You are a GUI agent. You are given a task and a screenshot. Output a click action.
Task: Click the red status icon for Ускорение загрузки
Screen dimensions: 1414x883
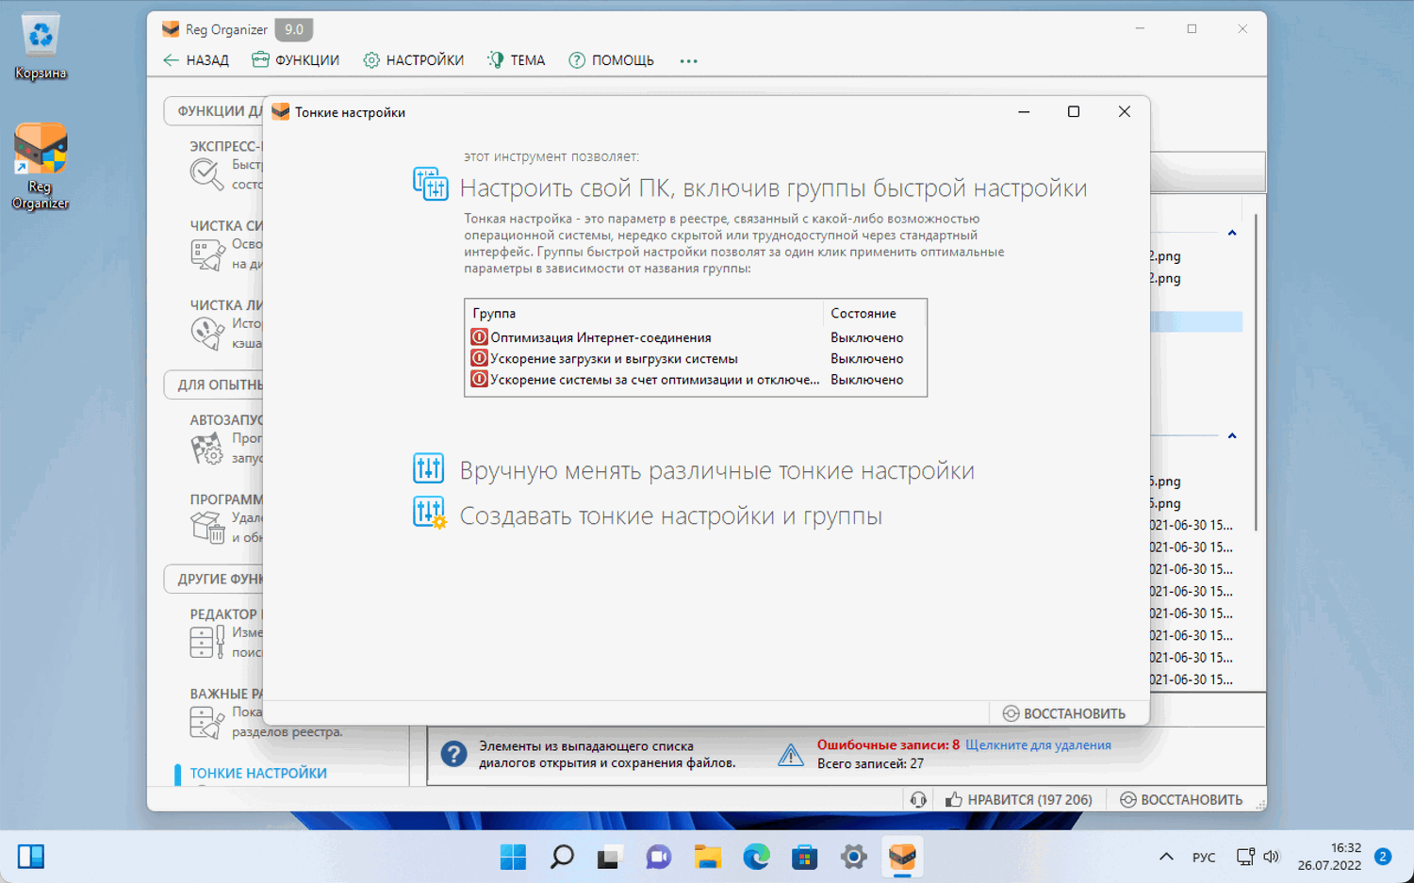pos(479,358)
